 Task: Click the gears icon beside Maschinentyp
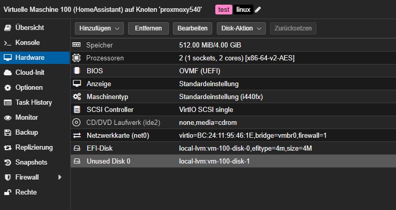[77, 96]
